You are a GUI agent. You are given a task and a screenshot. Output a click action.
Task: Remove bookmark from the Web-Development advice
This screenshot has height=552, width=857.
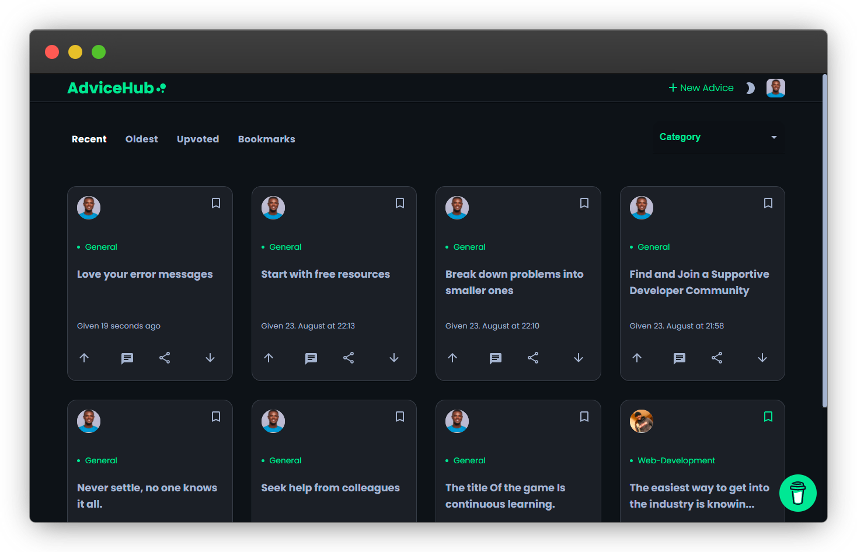coord(768,417)
